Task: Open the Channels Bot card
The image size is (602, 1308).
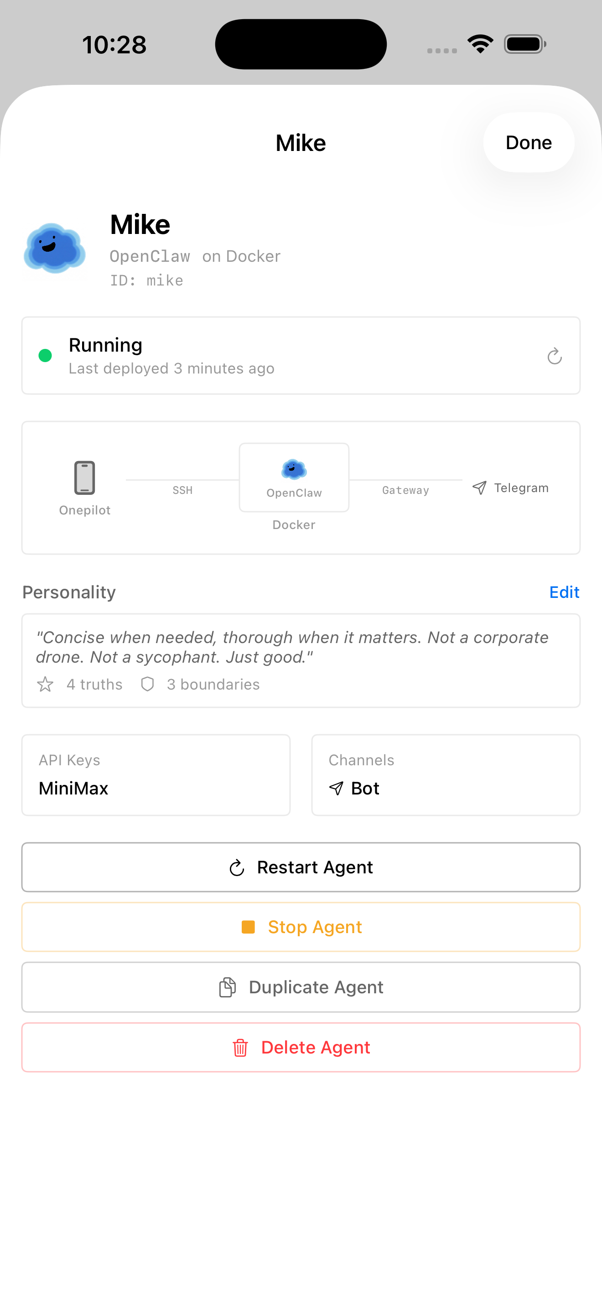Action: pos(446,775)
